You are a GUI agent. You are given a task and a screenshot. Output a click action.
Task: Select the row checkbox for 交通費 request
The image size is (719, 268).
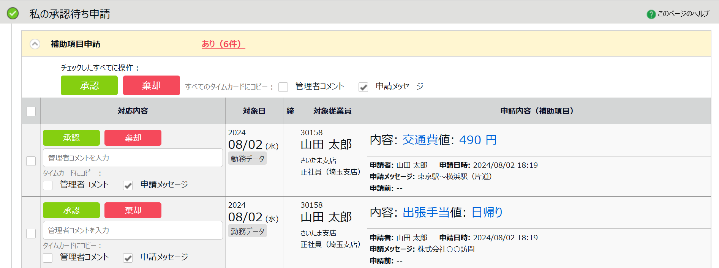31,161
